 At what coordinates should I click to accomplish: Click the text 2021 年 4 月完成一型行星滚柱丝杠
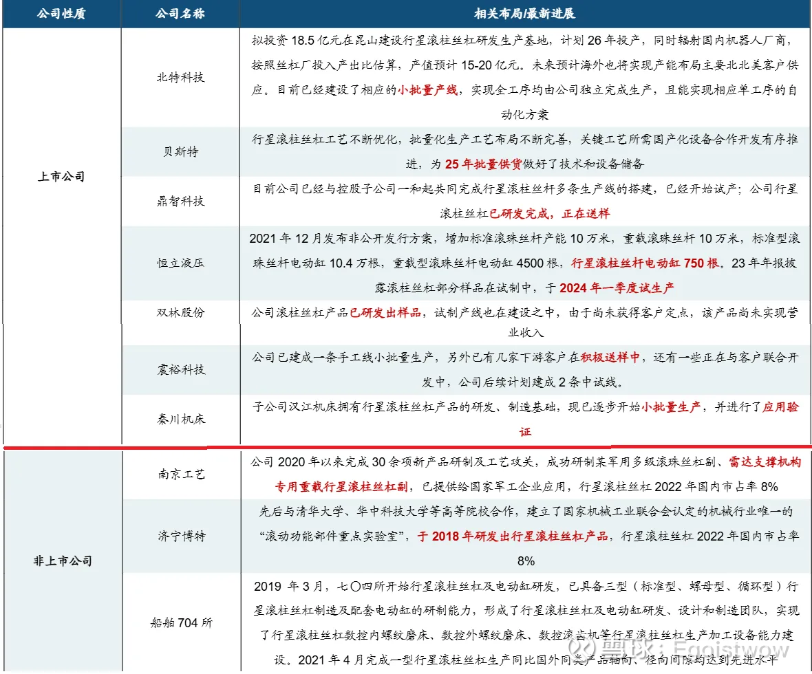pos(398,660)
